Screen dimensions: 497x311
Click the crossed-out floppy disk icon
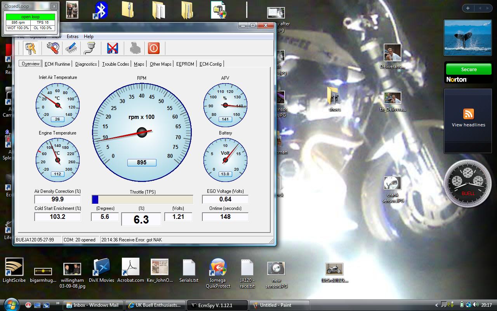tap(113, 48)
